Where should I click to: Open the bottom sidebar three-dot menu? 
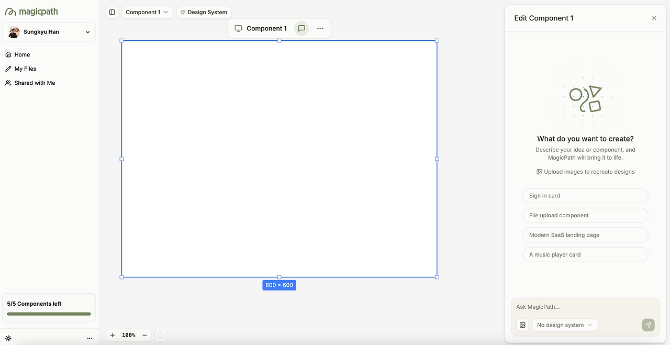point(90,338)
